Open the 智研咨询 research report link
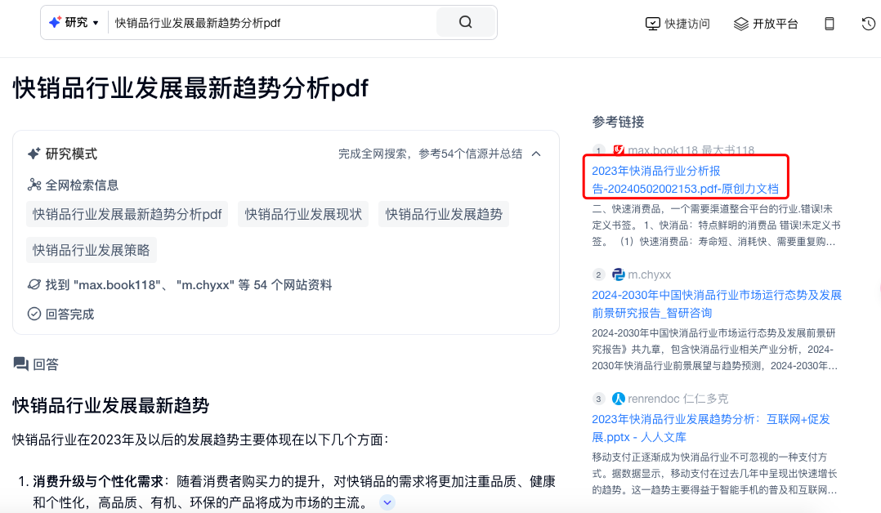Viewport: 881px width, 513px height. click(714, 305)
